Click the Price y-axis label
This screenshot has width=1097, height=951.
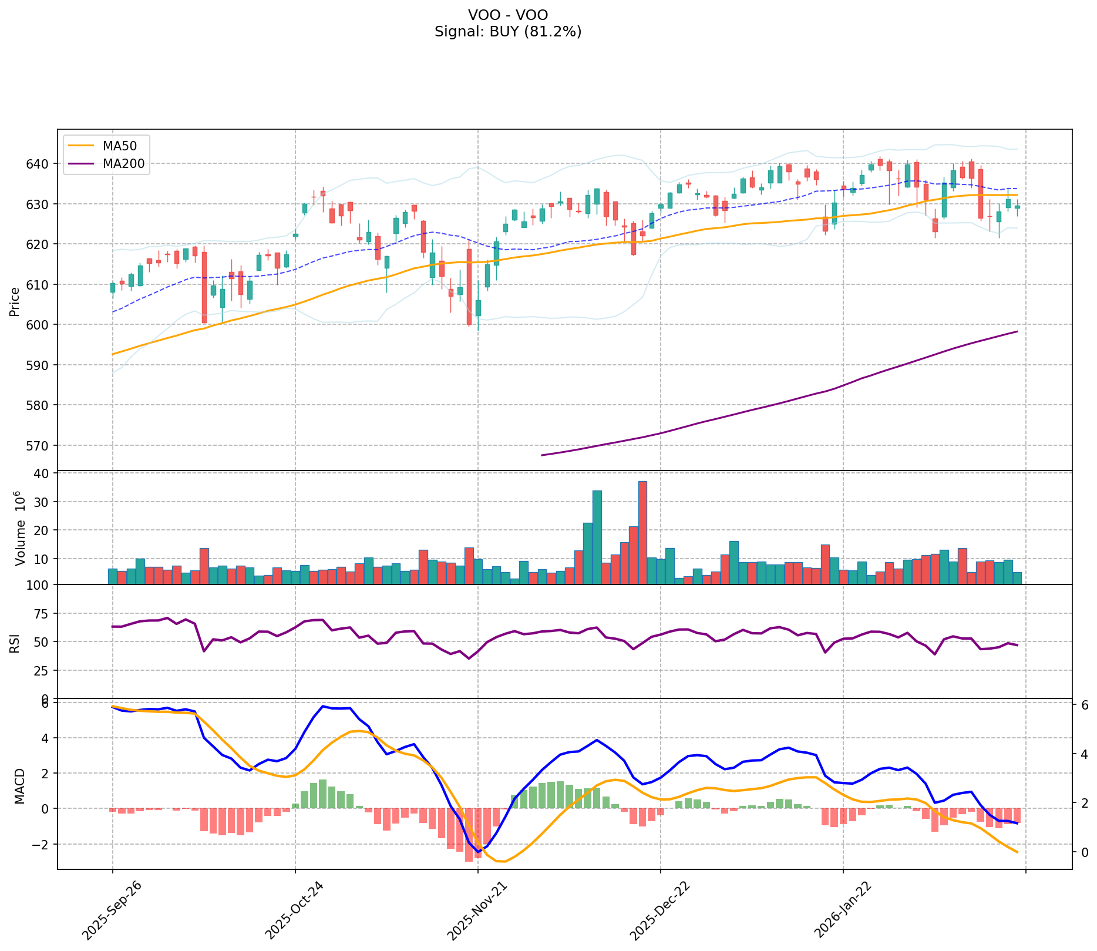(15, 301)
